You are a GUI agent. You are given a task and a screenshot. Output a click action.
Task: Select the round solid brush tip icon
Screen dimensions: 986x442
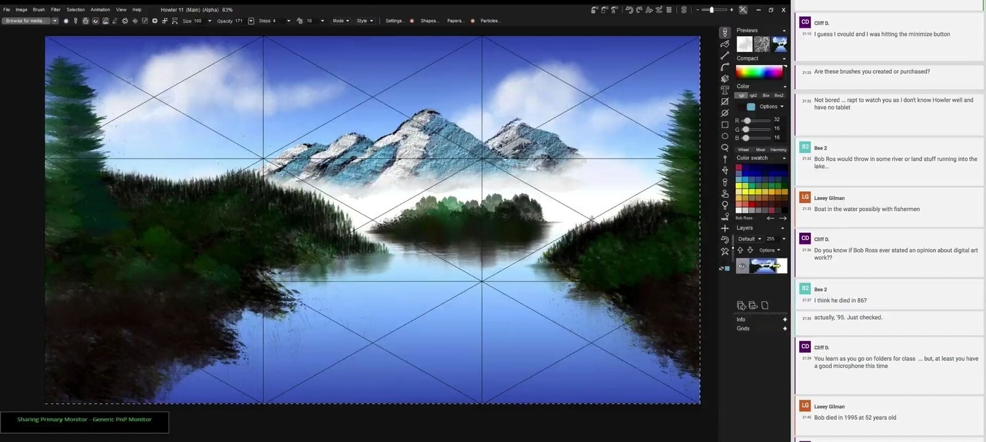coord(66,21)
